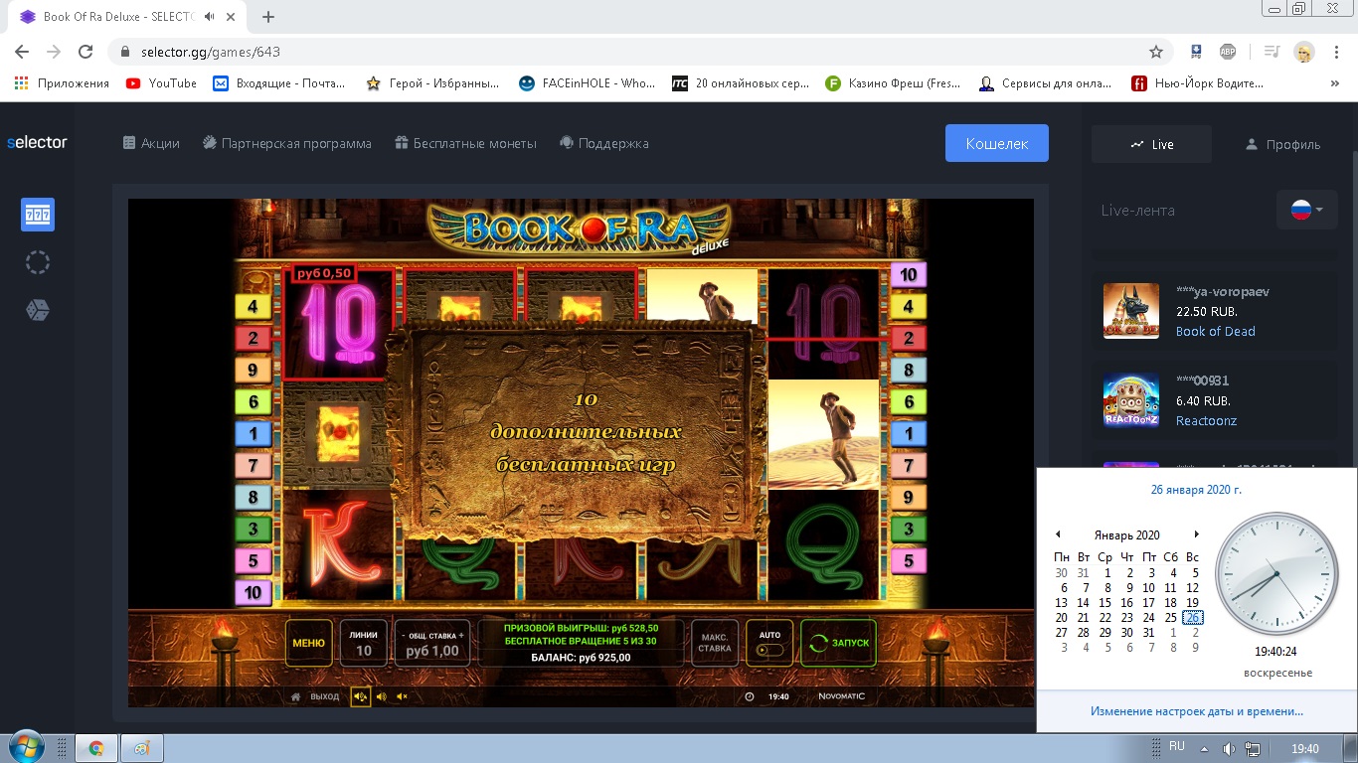Toggle the AUTO spin switch
Viewport: 1358px width, 763px height.
coord(769,650)
